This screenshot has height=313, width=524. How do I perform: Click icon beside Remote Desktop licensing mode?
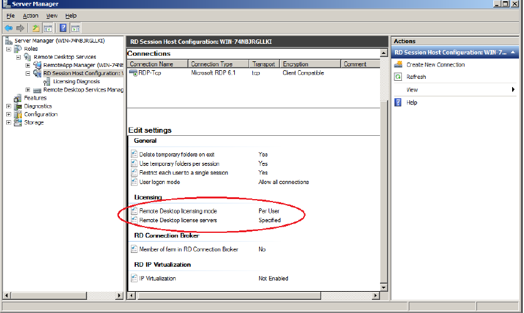click(x=135, y=211)
